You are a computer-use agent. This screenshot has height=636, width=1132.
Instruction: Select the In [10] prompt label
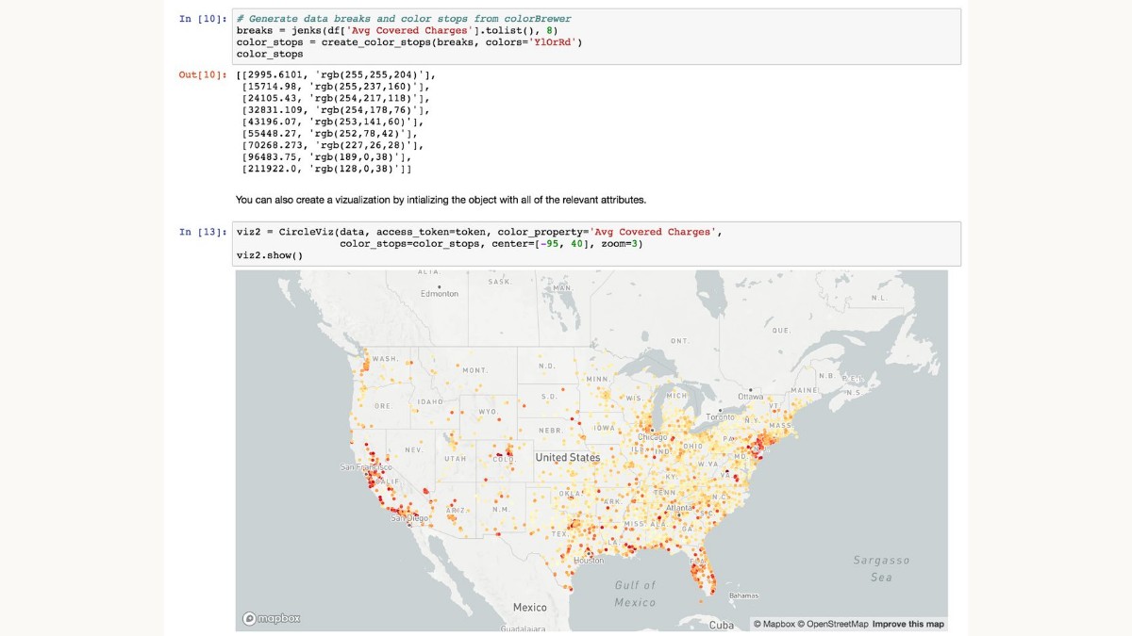(x=203, y=19)
